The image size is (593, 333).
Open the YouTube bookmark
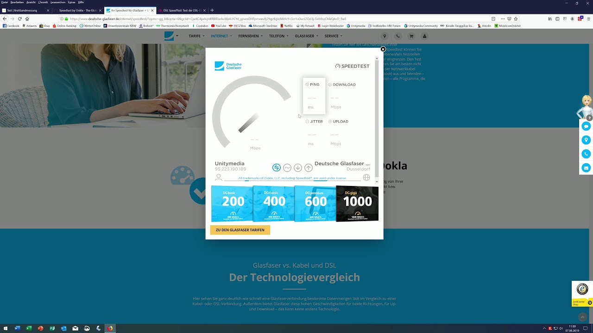click(x=219, y=26)
